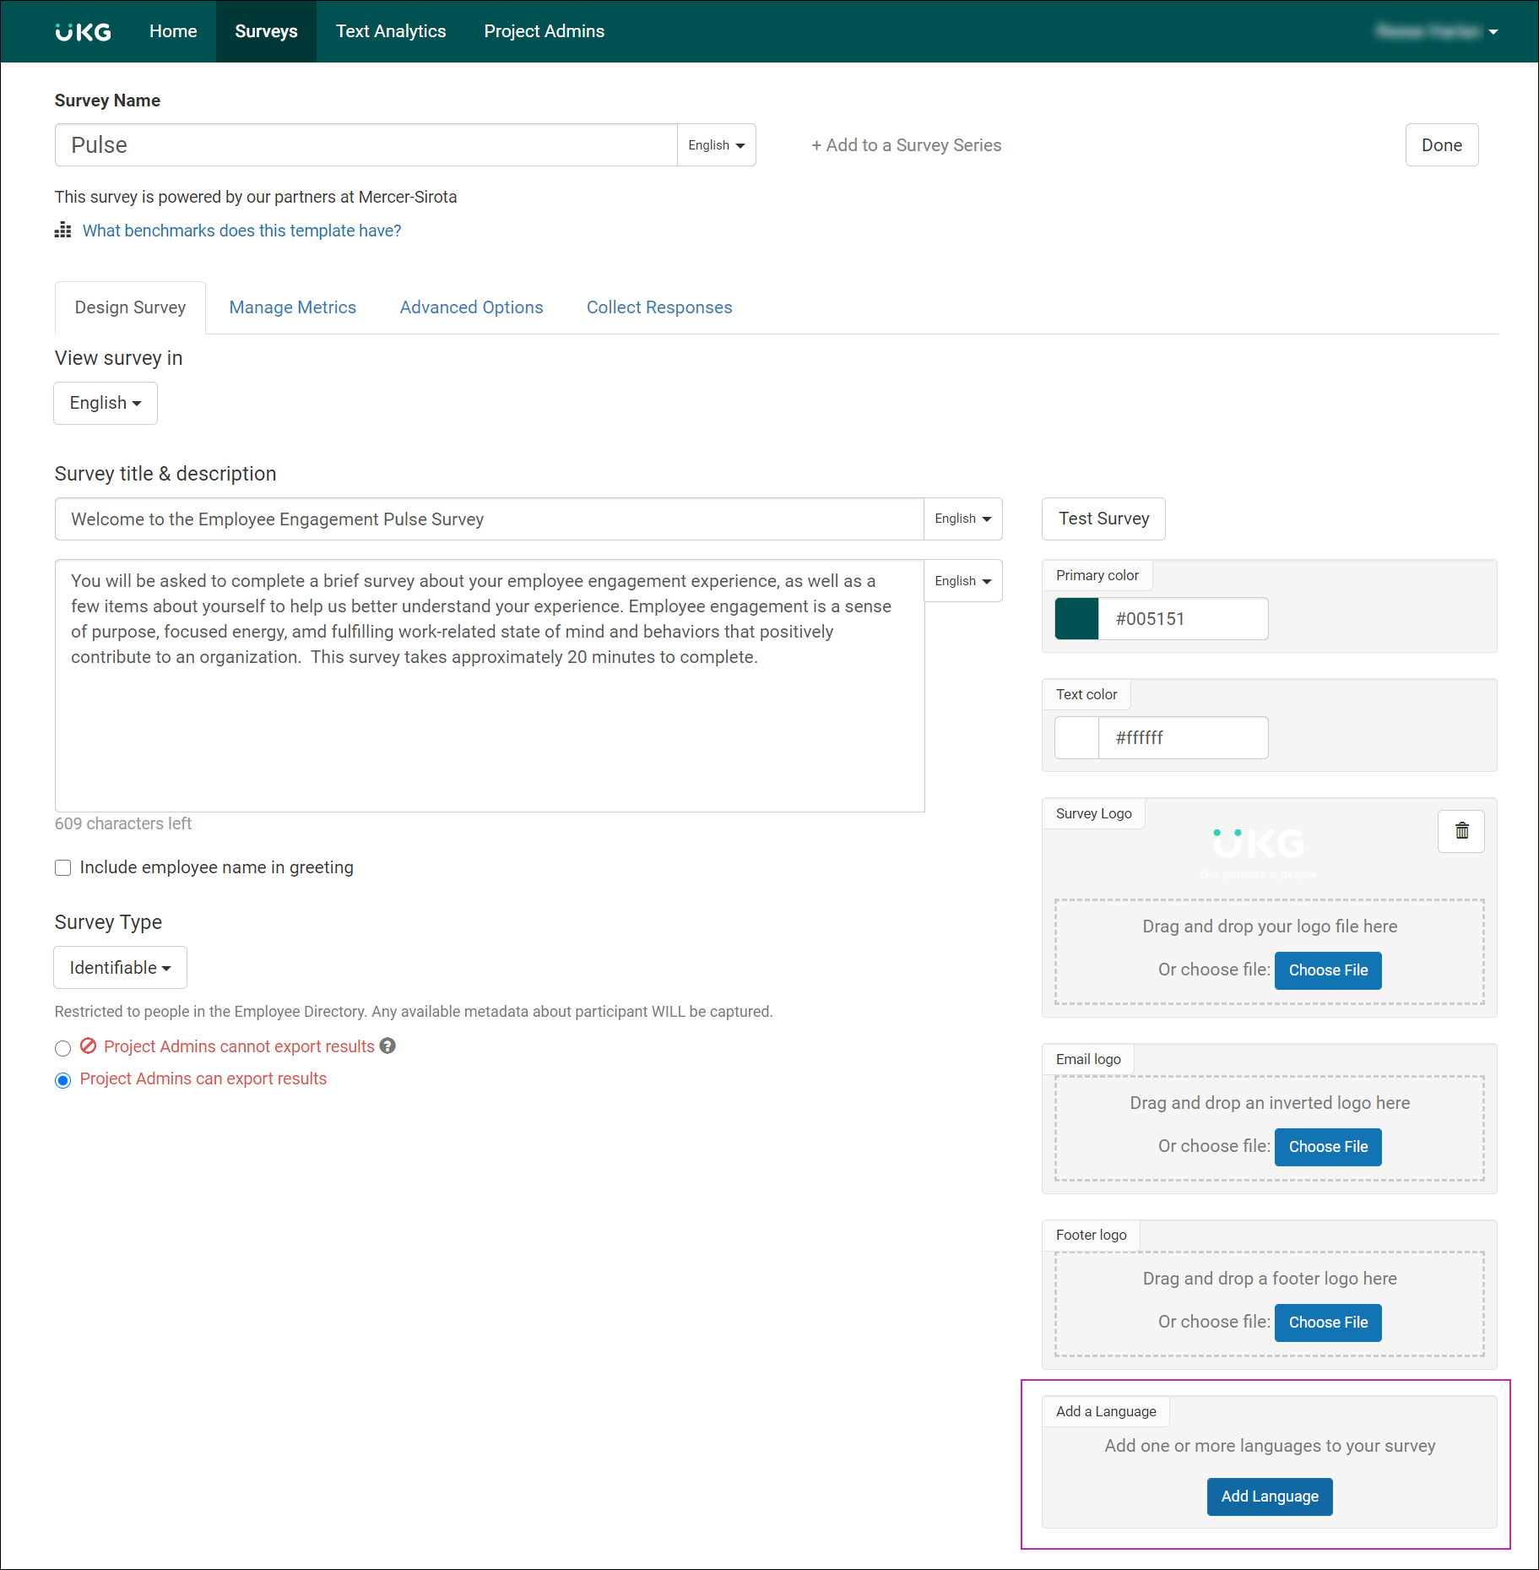The width and height of the screenshot is (1539, 1570).
Task: Open the primary color teal swatch
Action: coord(1076,619)
